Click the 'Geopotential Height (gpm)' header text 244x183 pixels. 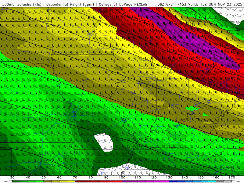click(x=70, y=4)
